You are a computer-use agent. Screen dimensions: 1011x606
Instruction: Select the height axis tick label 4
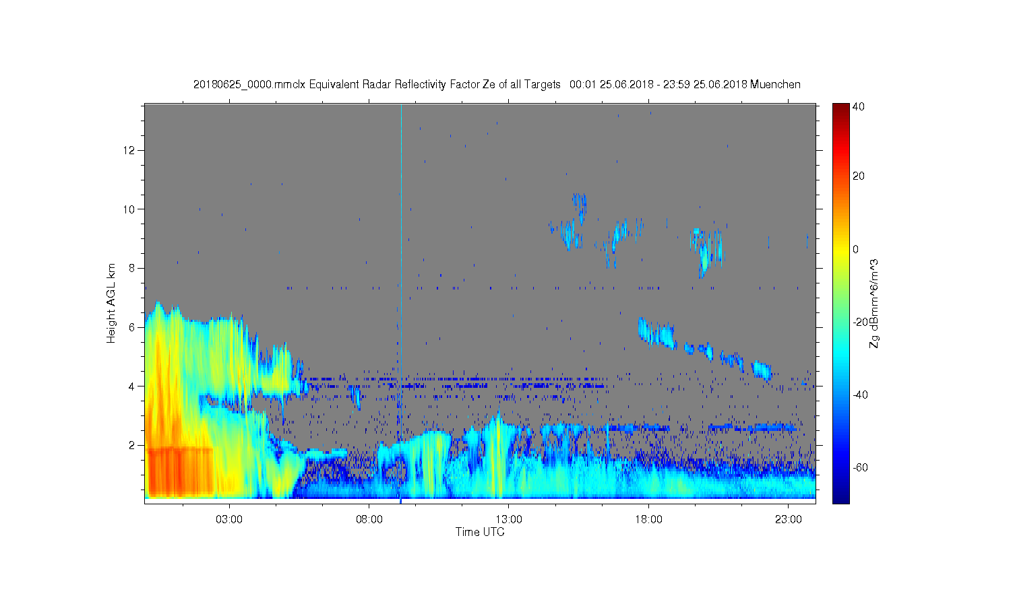tap(132, 386)
